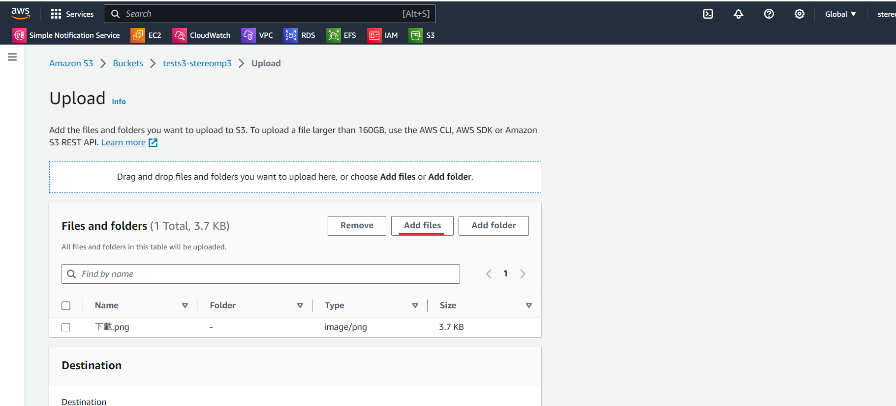Click the image/png type cell
The image size is (896, 406).
(345, 327)
